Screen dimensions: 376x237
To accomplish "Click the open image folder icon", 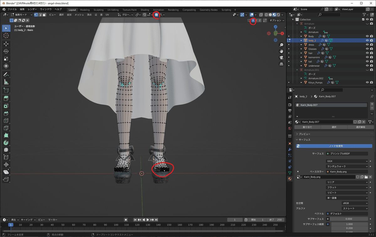I will tap(366, 177).
